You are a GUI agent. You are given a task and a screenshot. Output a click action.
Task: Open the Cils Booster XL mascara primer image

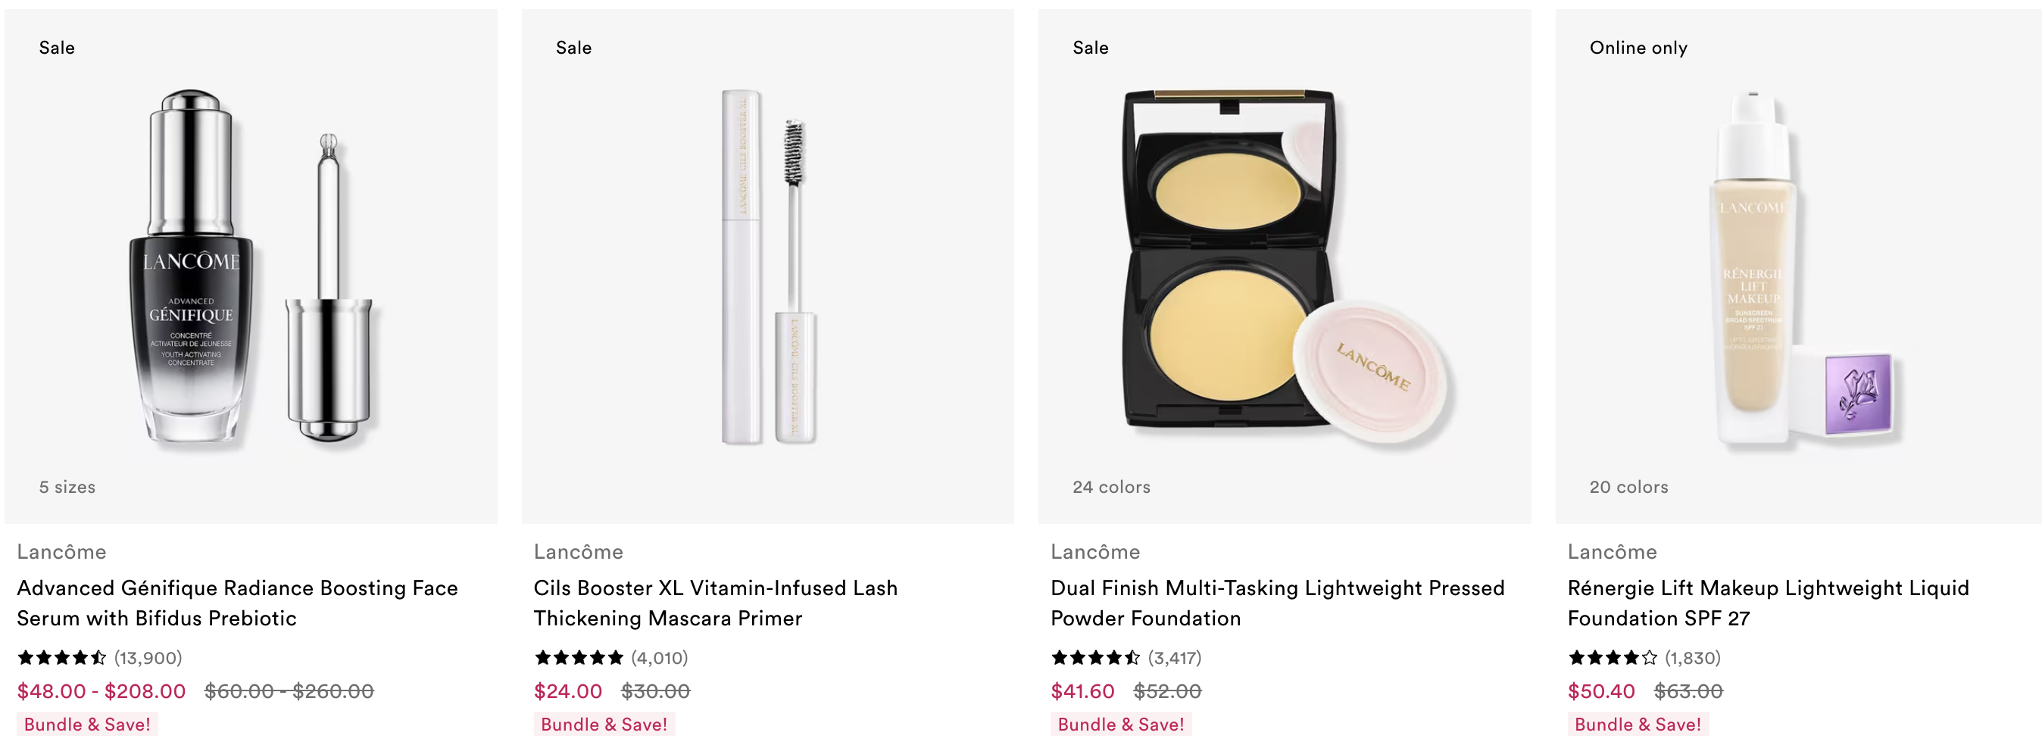tap(767, 267)
